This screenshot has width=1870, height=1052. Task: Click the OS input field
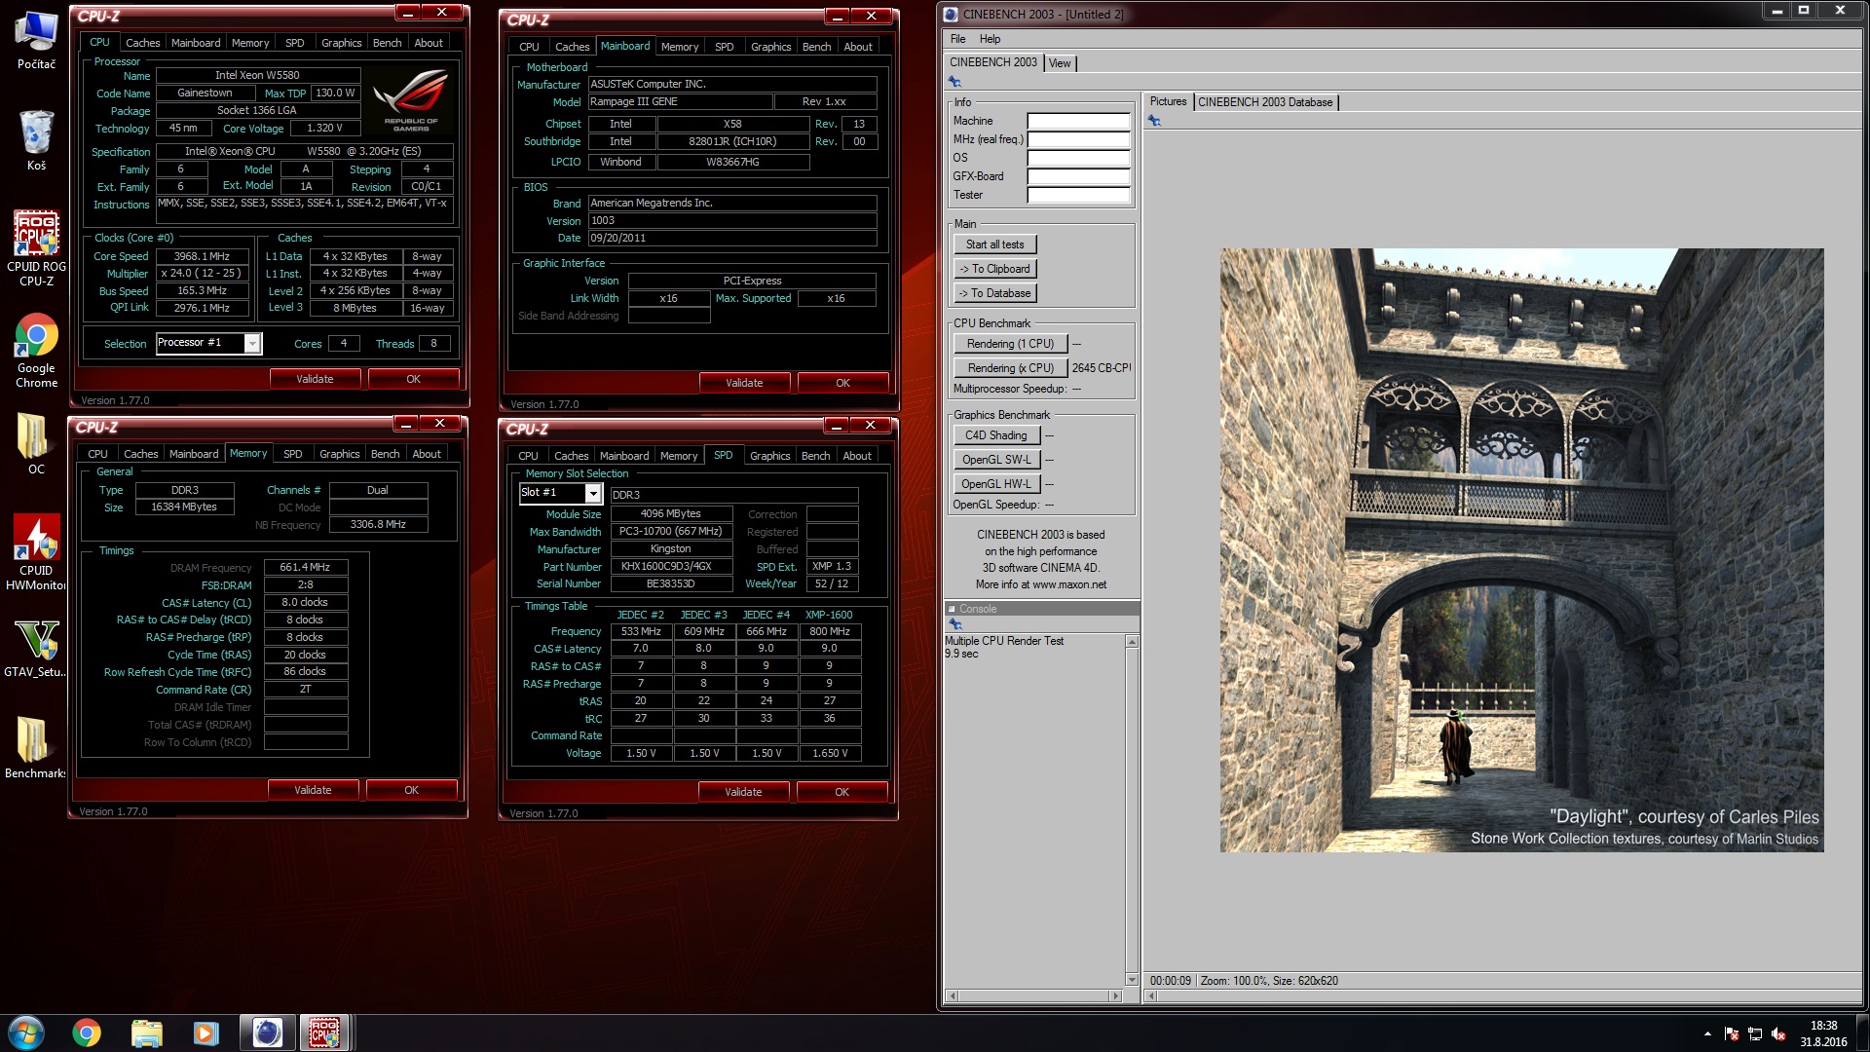1078,159
